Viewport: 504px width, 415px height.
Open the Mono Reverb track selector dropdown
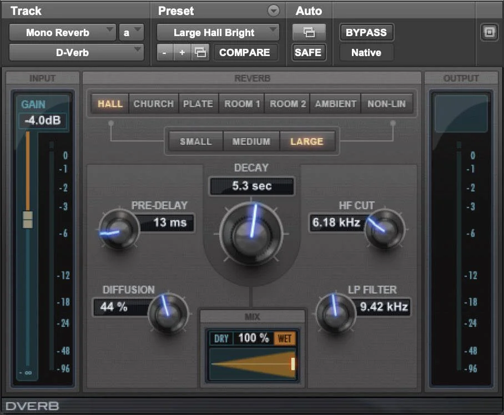click(62, 32)
